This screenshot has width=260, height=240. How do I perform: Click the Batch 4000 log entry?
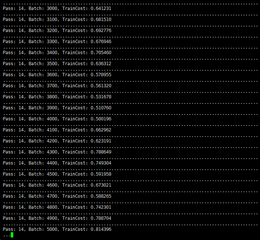coord(57,119)
